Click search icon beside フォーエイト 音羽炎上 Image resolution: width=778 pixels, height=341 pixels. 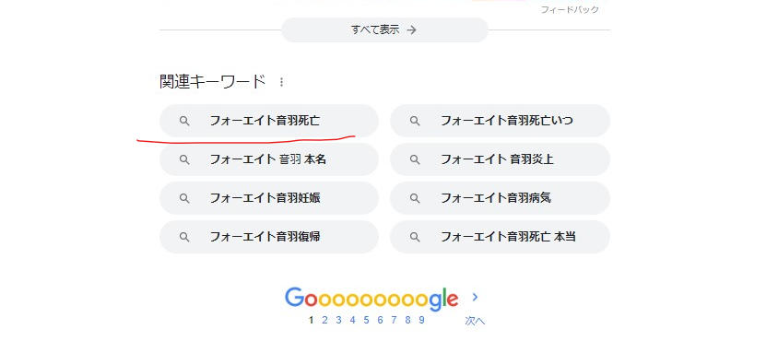click(x=415, y=159)
